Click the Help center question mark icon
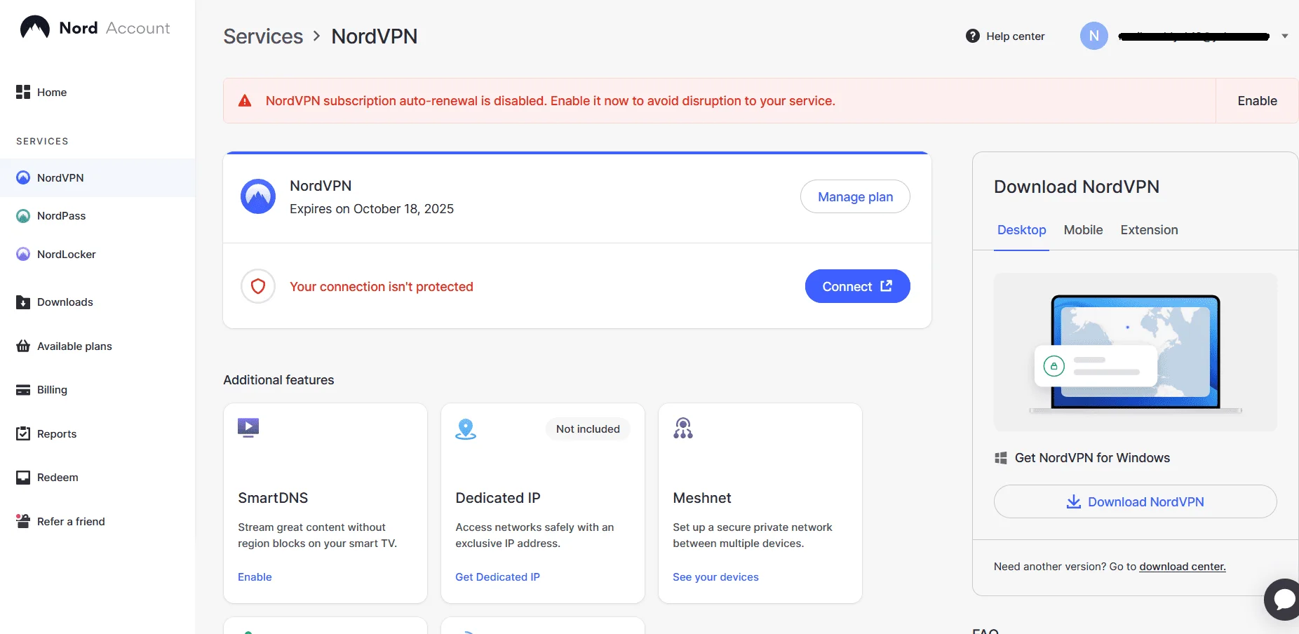Viewport: 1299px width, 634px height. pyautogui.click(x=973, y=36)
